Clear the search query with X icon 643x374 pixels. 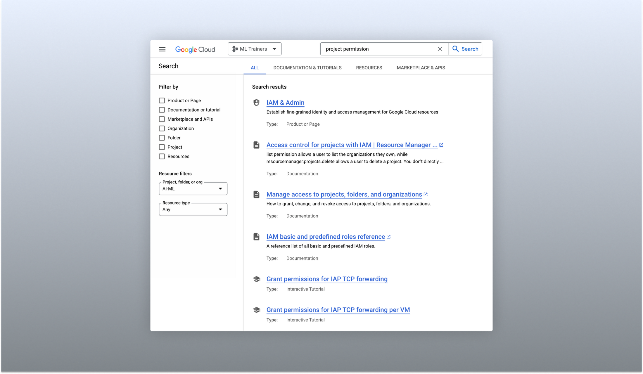(440, 49)
